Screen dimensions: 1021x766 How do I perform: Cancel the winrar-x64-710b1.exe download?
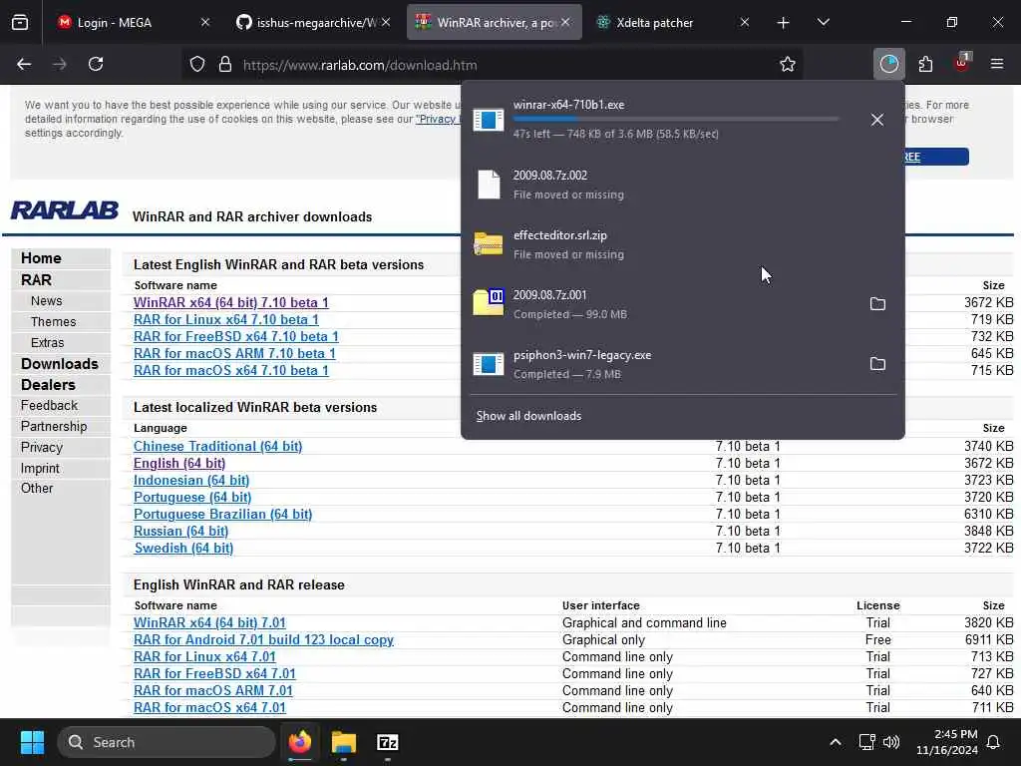(x=877, y=120)
